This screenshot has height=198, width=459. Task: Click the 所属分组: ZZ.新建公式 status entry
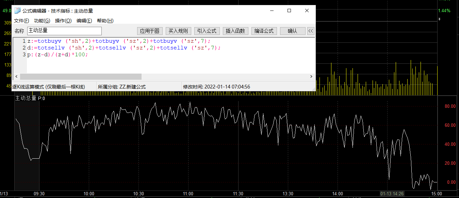tap(122, 87)
